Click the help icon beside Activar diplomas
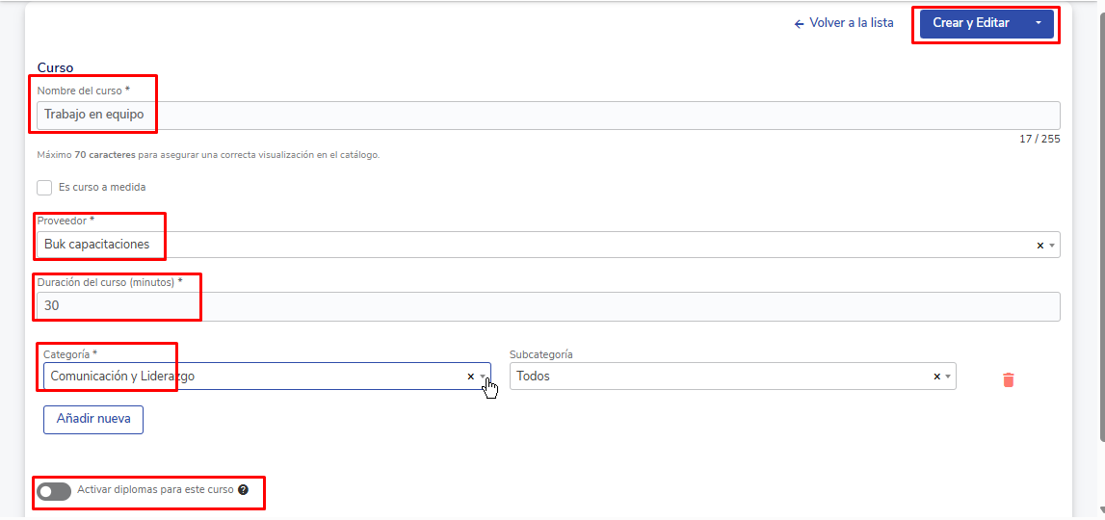The height and width of the screenshot is (520, 1105). pyautogui.click(x=243, y=490)
